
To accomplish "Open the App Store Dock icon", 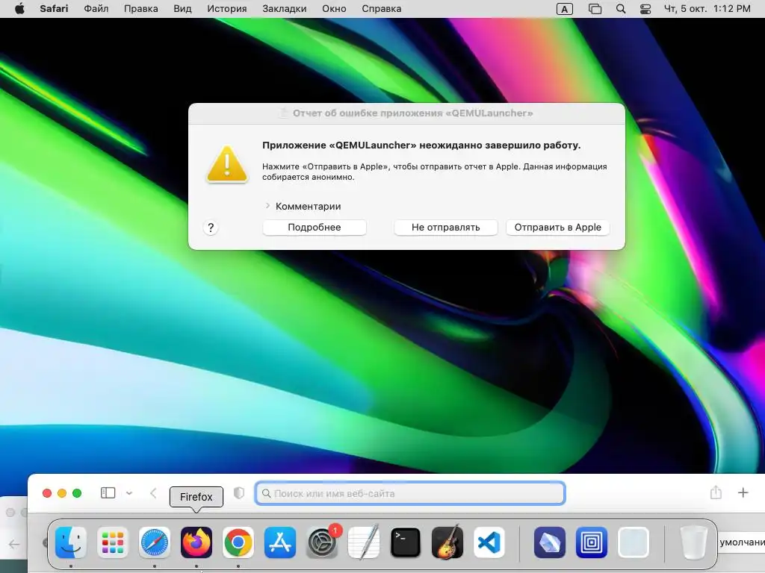I will 280,542.
